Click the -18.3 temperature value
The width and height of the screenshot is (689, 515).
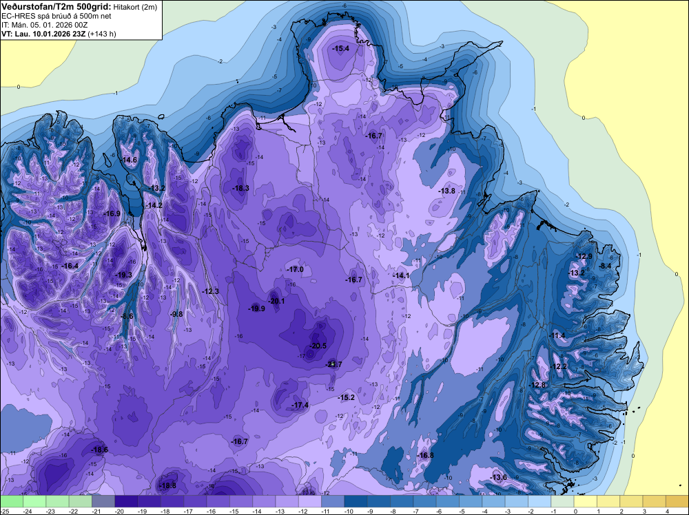click(240, 188)
